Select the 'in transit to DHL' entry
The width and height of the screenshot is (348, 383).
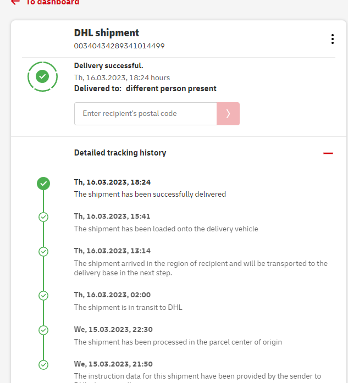coord(128,307)
